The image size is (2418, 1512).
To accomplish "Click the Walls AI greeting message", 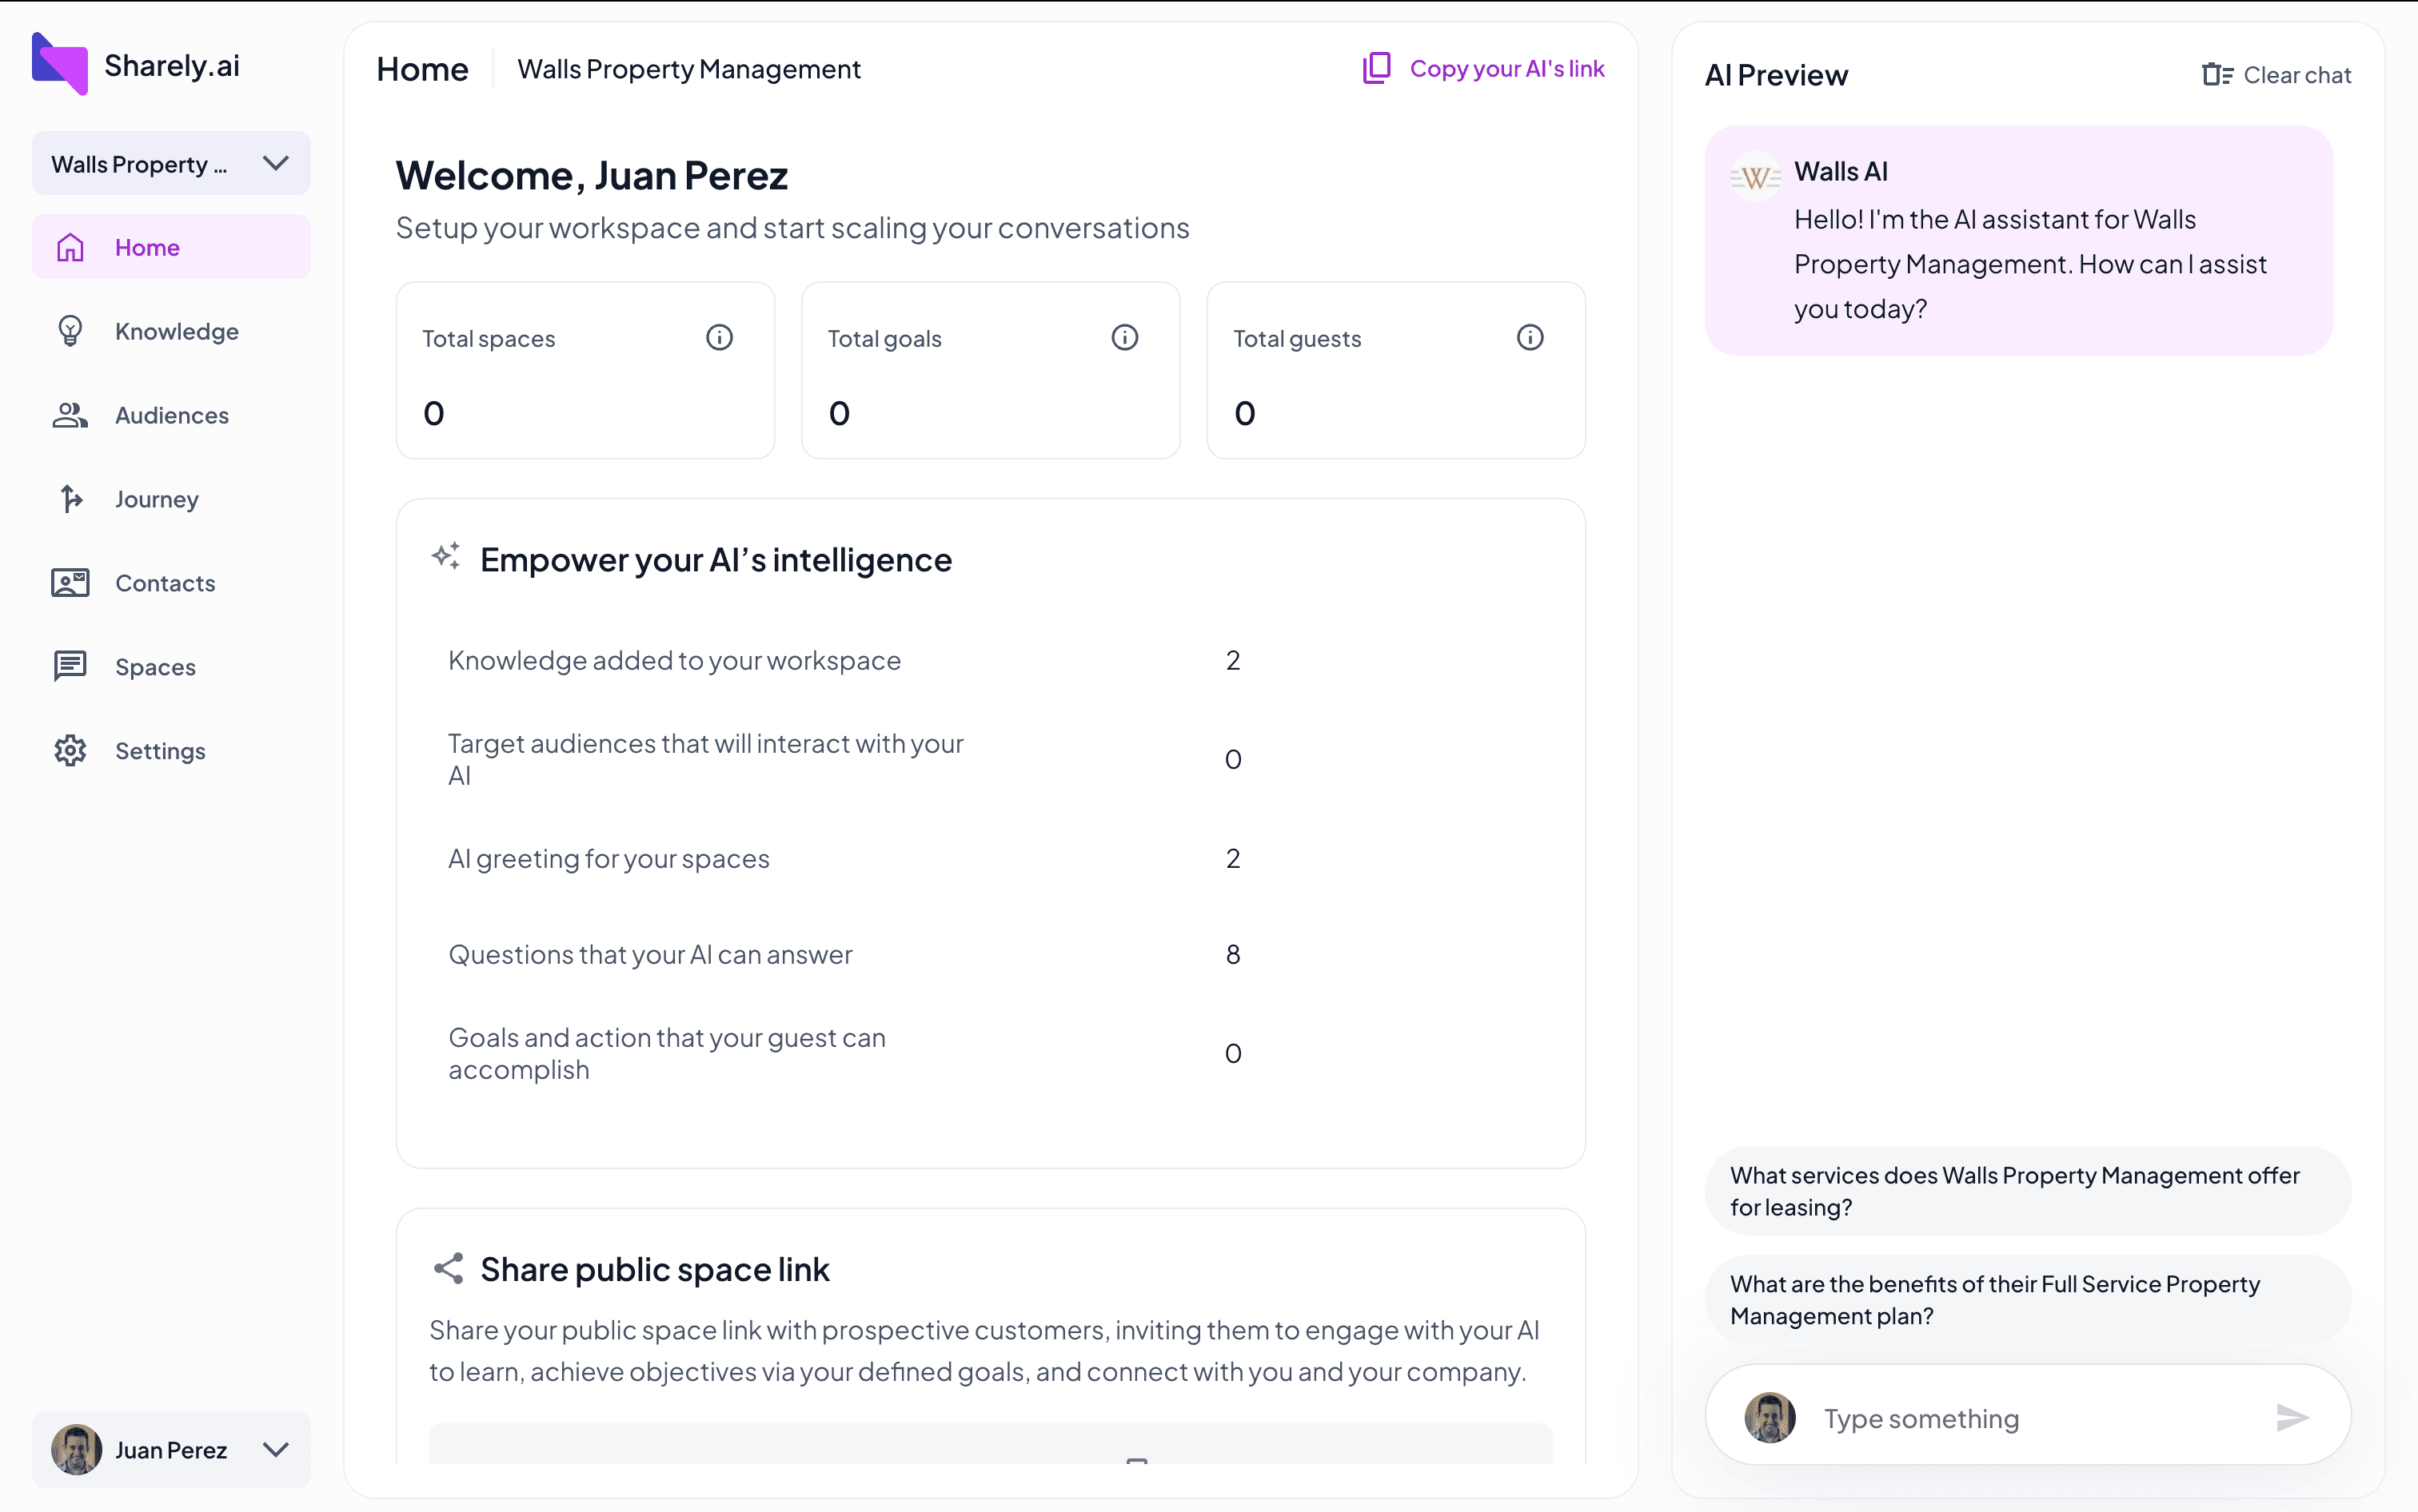I will tap(2018, 240).
